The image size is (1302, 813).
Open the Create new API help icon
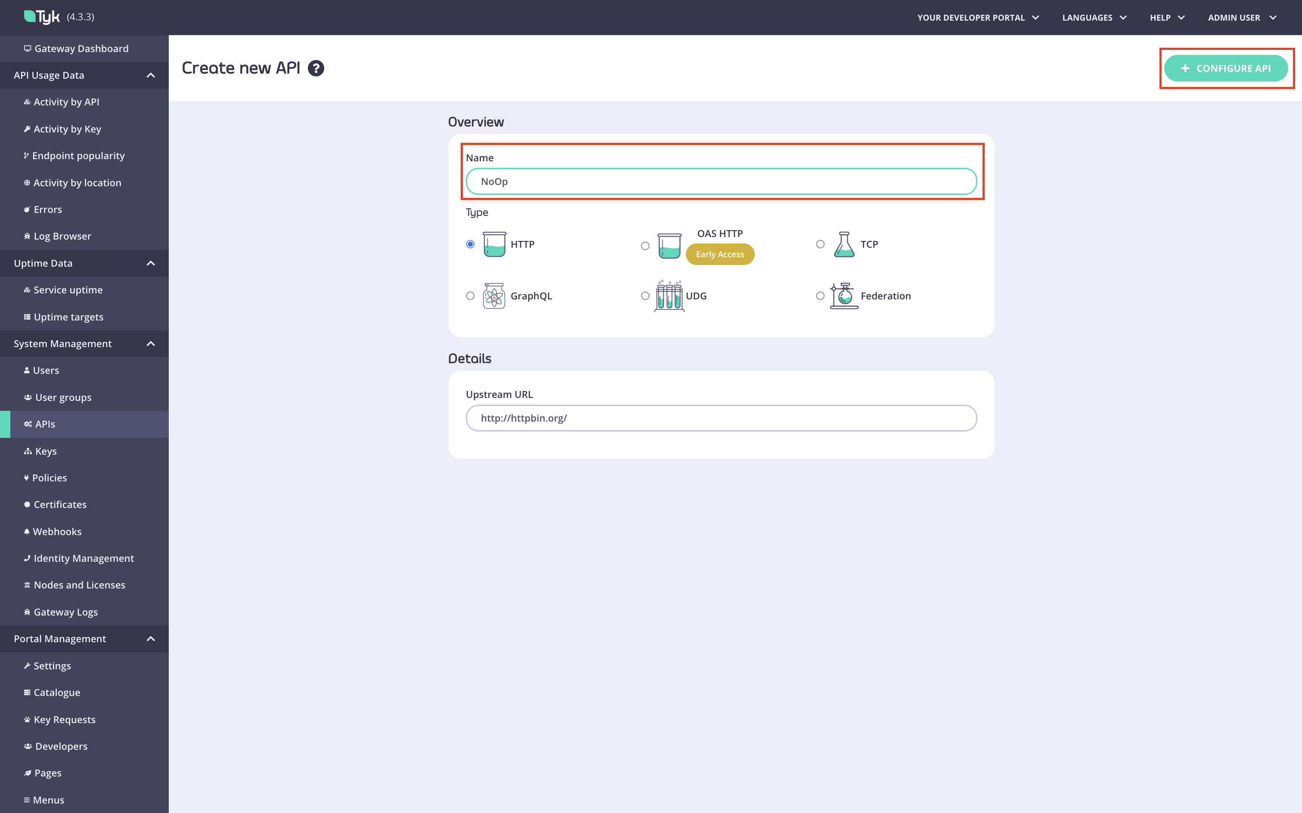316,68
